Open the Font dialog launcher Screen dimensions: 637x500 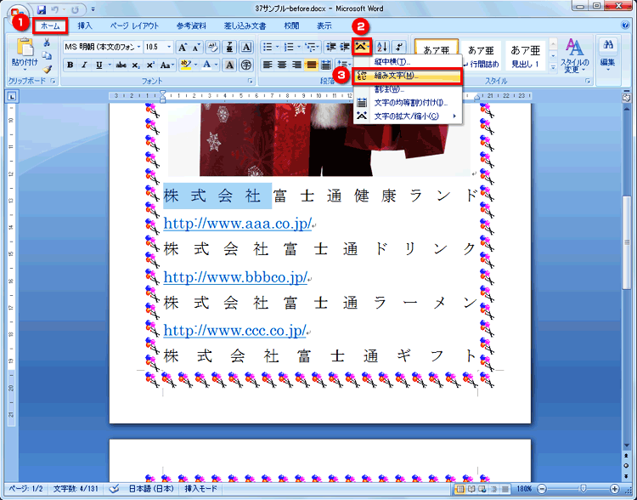[251, 82]
